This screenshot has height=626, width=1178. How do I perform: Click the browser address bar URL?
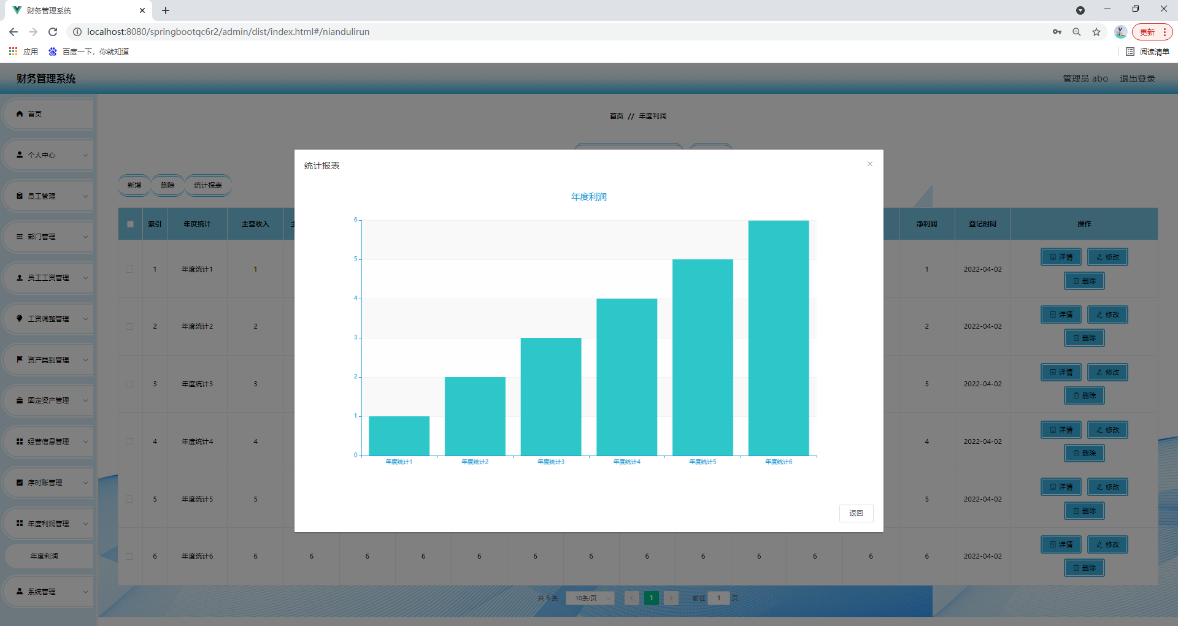pyautogui.click(x=228, y=32)
